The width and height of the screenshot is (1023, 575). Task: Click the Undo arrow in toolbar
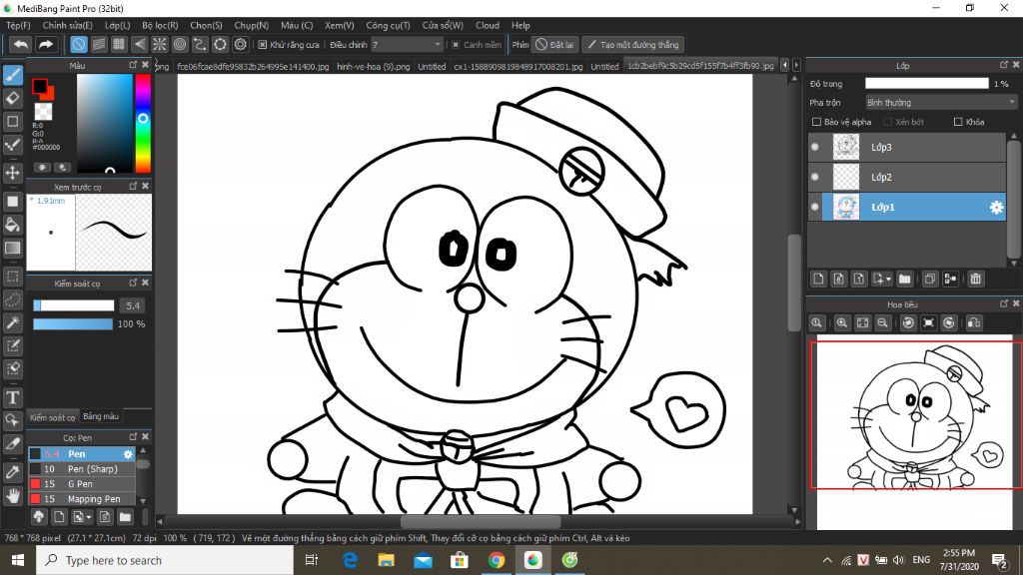pos(21,44)
